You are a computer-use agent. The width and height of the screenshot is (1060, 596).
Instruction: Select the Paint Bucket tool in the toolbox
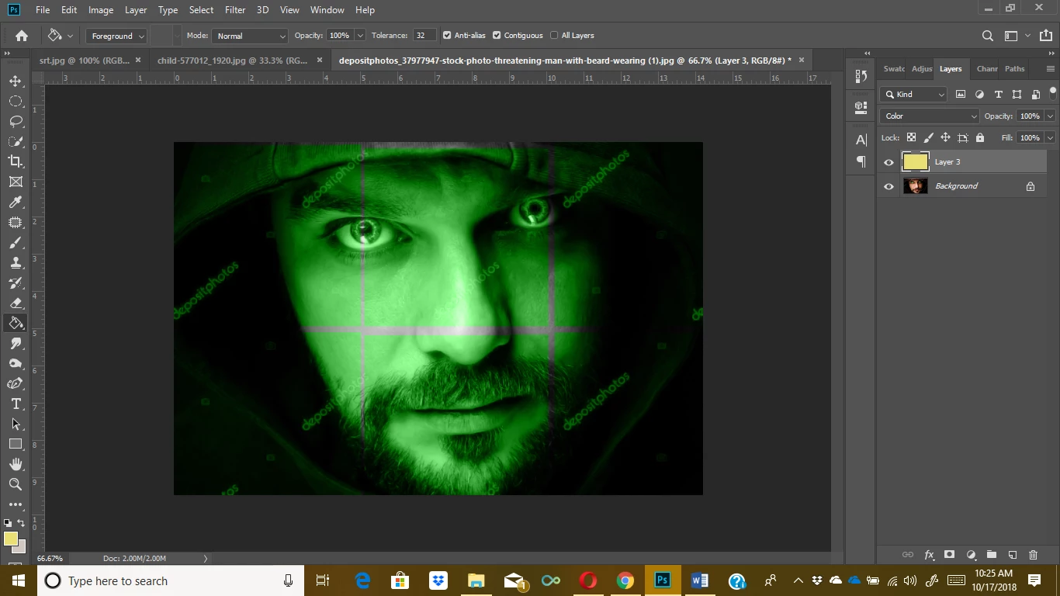(x=16, y=323)
